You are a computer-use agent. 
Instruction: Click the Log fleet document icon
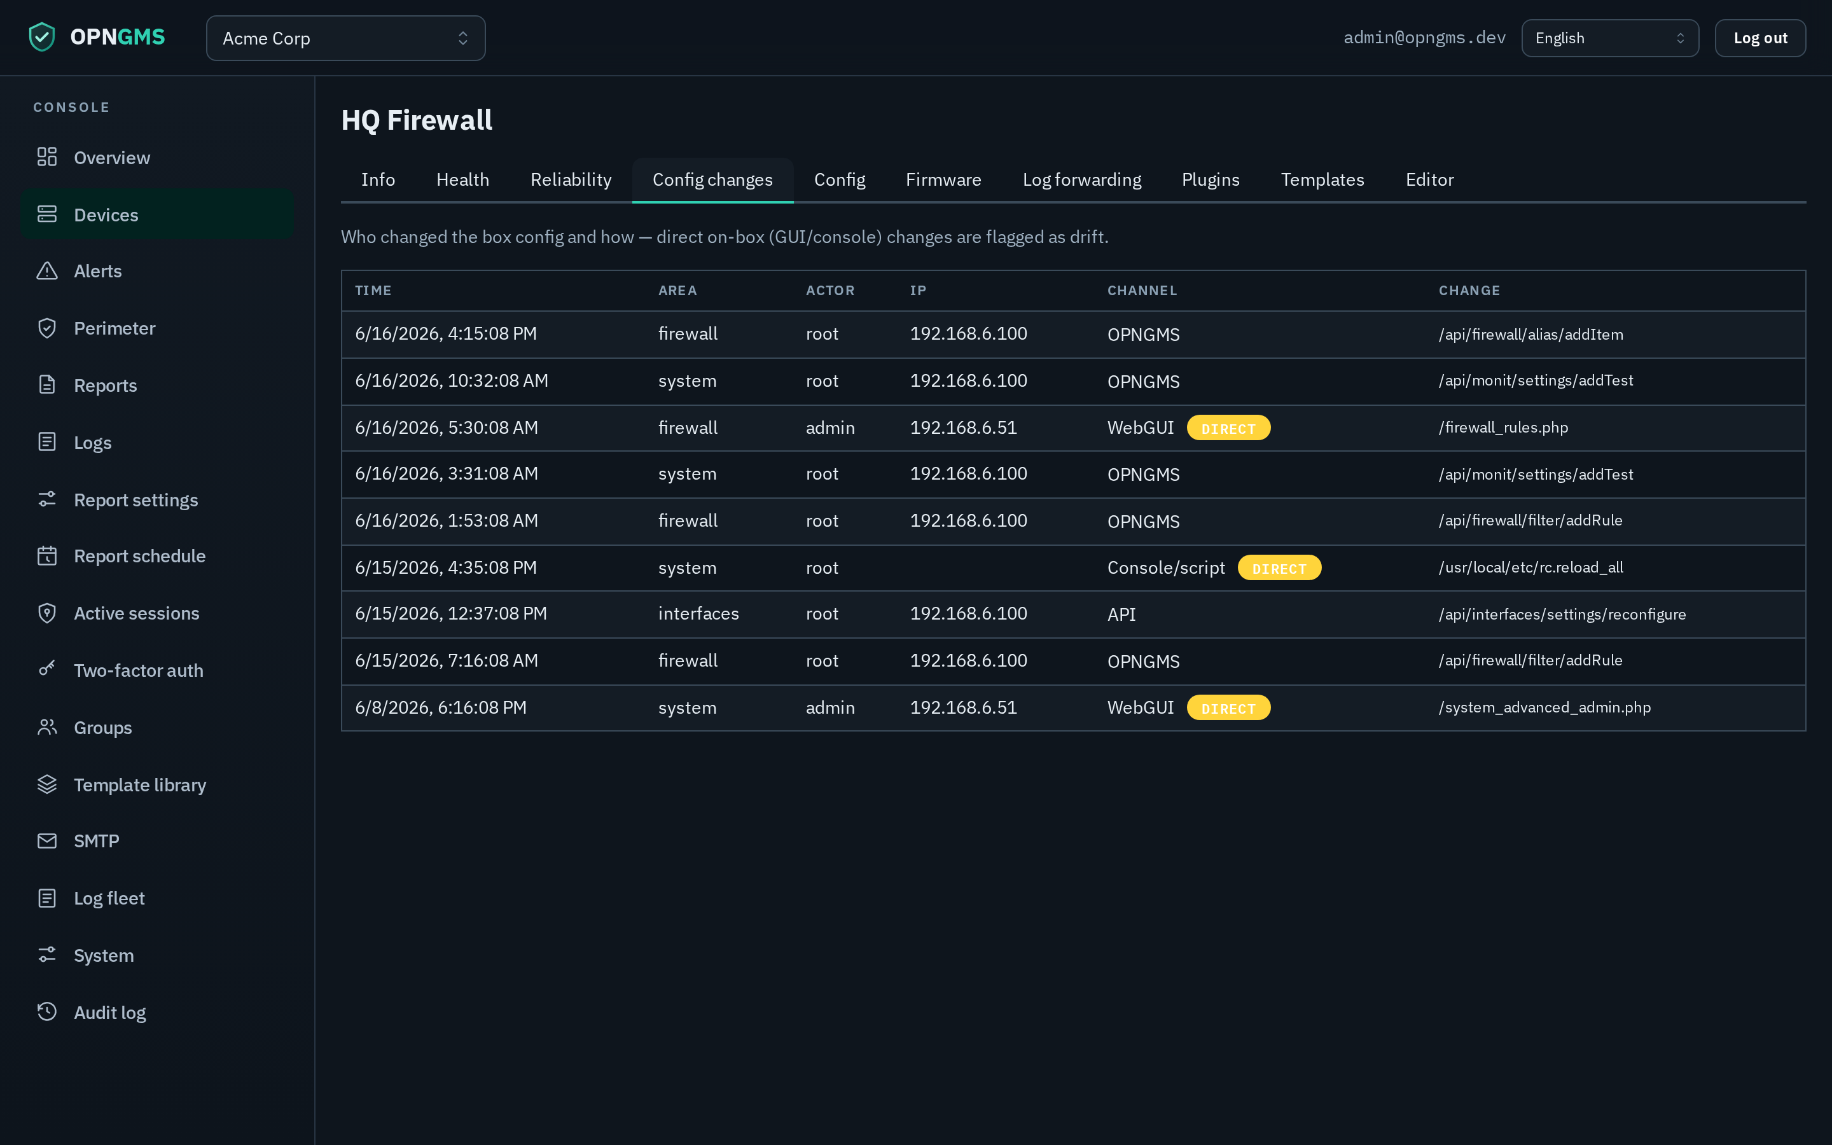coord(47,898)
